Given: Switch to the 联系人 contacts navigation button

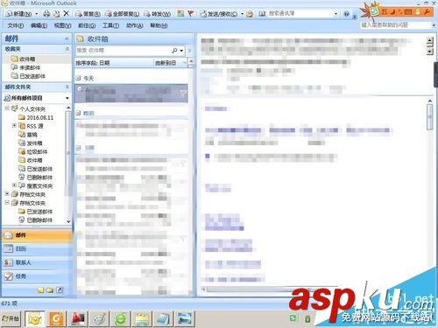Looking at the screenshot, I should tap(37, 262).
